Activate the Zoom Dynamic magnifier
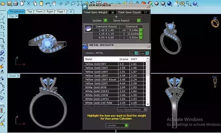Screen dimensions: 221x133 (x=67, y=3)
